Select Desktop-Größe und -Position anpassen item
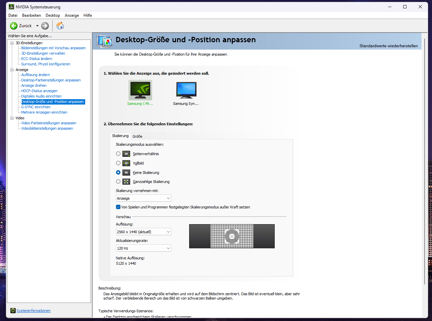 53,102
